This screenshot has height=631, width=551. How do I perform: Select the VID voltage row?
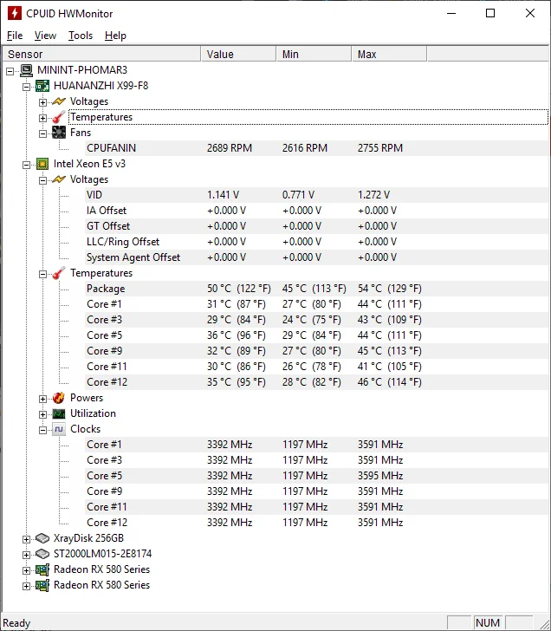(316, 195)
